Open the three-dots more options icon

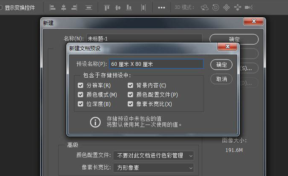pyautogui.click(x=162, y=8)
